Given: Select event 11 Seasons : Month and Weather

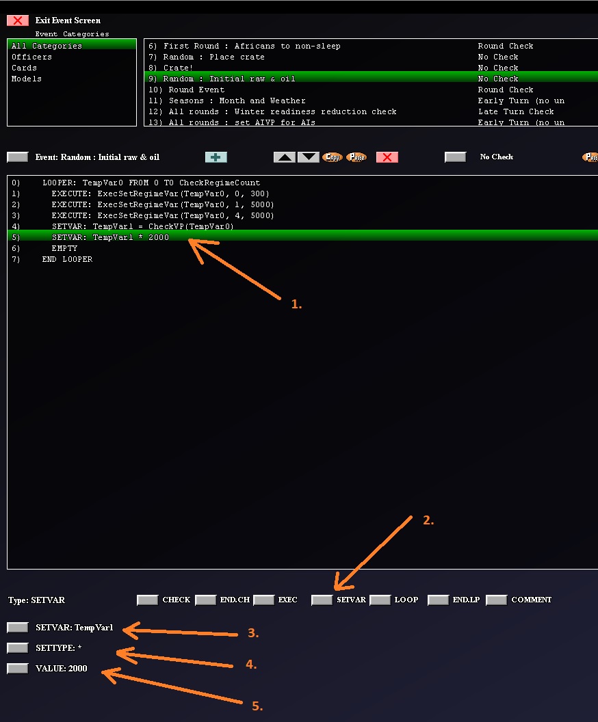Looking at the screenshot, I should (x=371, y=101).
